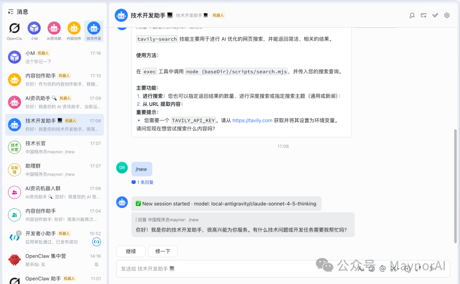This screenshot has width=460, height=284.
Task: Click the 技术开发助手 title in chat header
Action: point(148,15)
